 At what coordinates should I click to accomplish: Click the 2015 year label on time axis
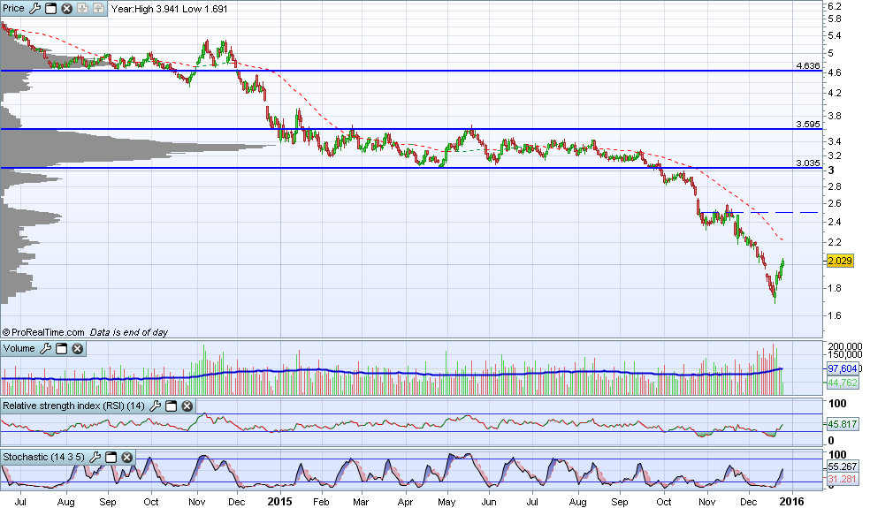click(279, 501)
